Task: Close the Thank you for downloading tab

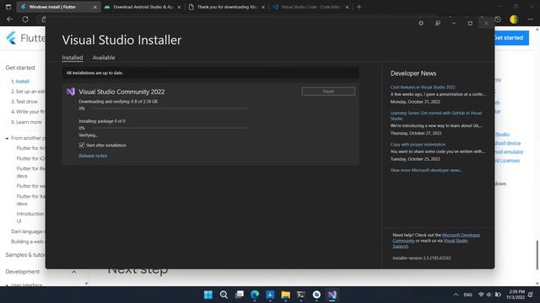Action: (x=263, y=7)
